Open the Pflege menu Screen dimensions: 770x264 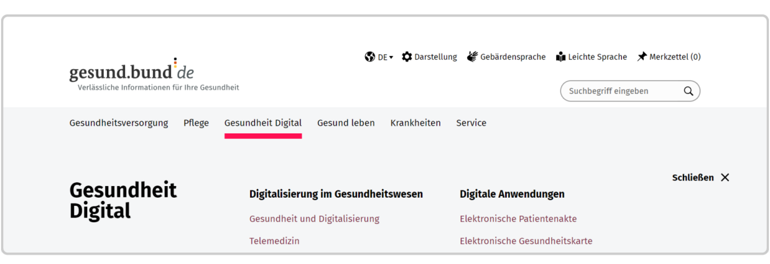click(x=196, y=123)
